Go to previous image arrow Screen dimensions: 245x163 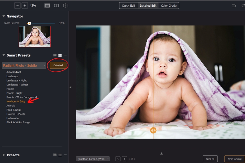(118, 159)
